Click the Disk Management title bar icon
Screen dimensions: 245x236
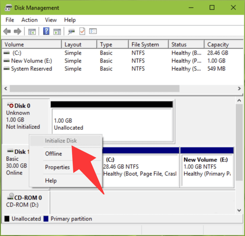pos(8,8)
